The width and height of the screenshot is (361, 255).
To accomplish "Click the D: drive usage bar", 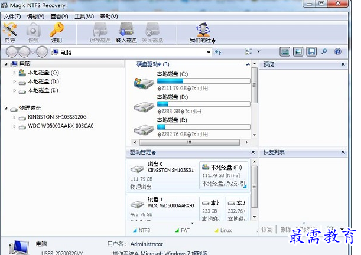I will (x=203, y=104).
